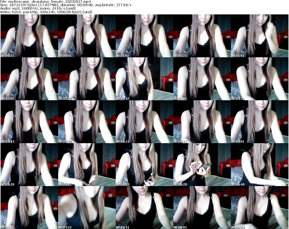Select the thumbnail timestamped 00:03:43
The width and height of the screenshot is (289, 229).
(x=29, y=122)
